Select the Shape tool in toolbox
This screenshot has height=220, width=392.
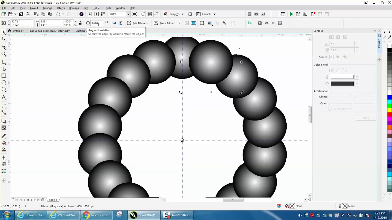click(4, 39)
